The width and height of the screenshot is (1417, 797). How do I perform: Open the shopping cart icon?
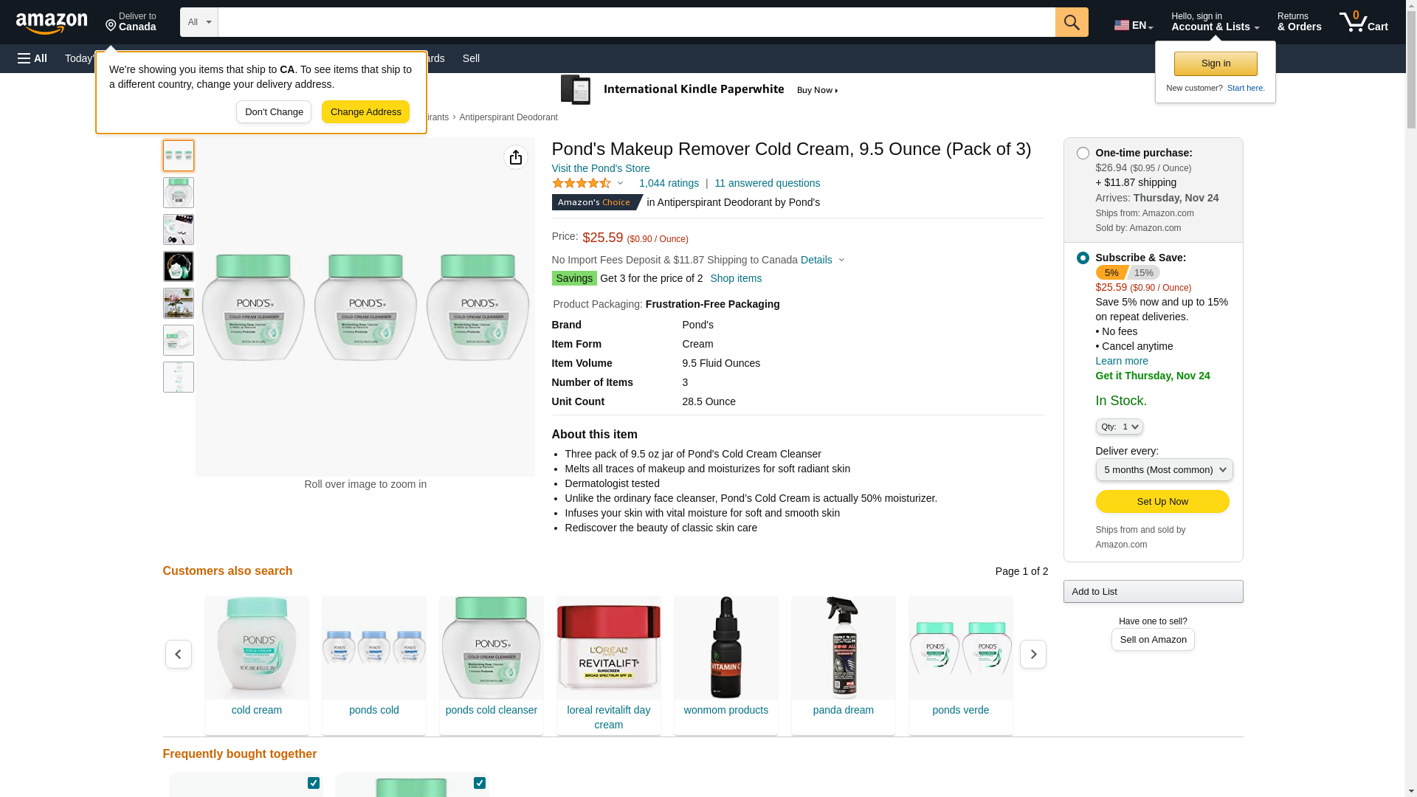click(1362, 22)
